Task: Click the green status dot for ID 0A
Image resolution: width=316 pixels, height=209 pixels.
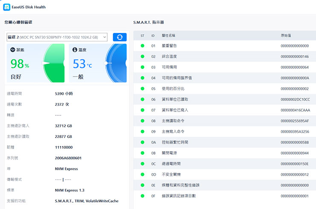Action: click(x=143, y=142)
